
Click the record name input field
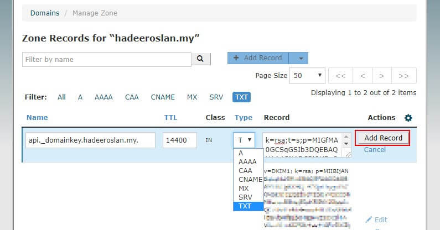(x=90, y=140)
